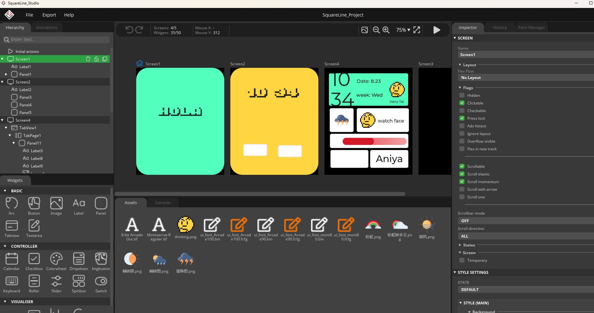Screen dimensions: 594x313
Task: Select the Colorwheel widget
Action: (x=56, y=259)
